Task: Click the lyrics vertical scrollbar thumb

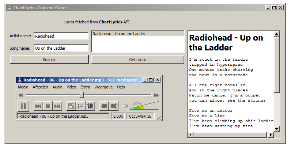Action: click(276, 65)
